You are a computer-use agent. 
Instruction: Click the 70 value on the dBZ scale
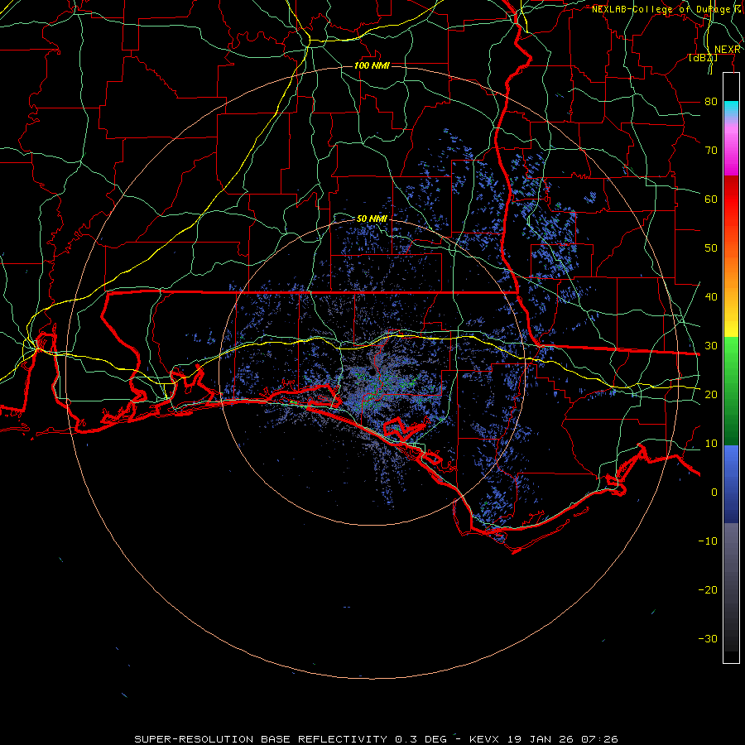click(x=711, y=150)
